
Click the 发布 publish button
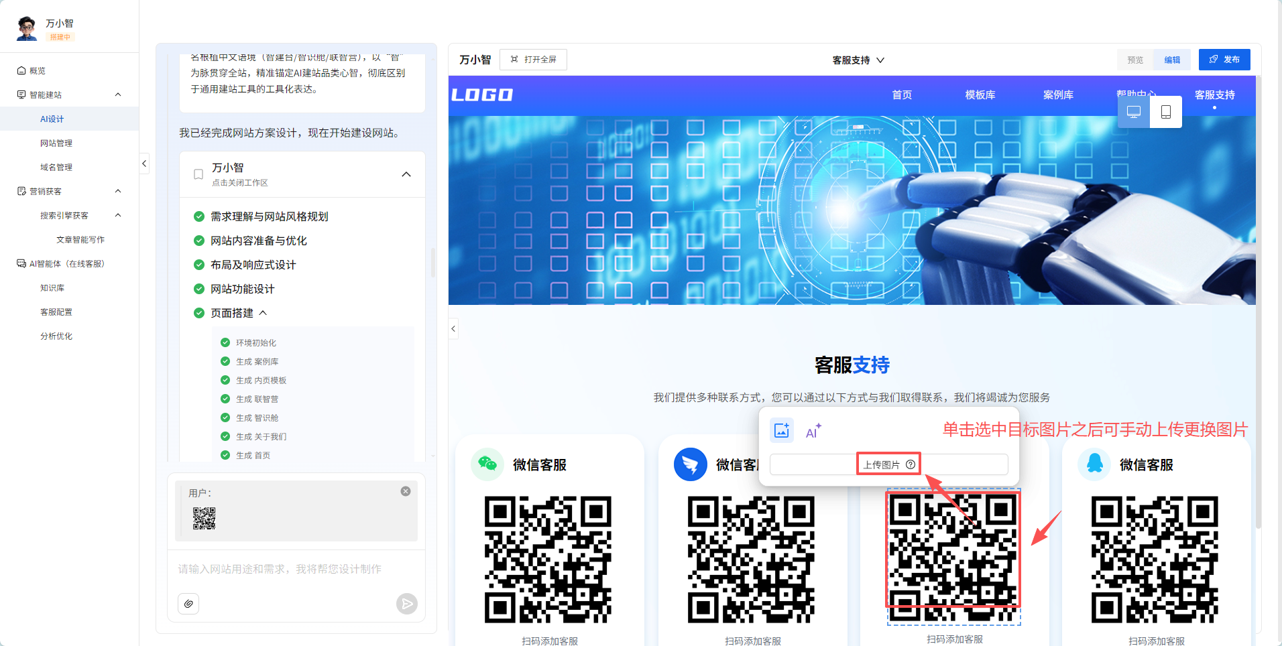tap(1224, 60)
